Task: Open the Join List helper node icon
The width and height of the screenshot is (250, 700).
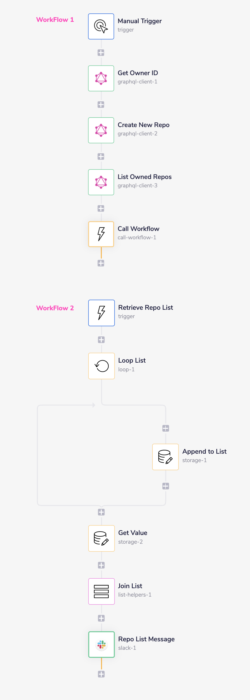Action: (x=101, y=591)
